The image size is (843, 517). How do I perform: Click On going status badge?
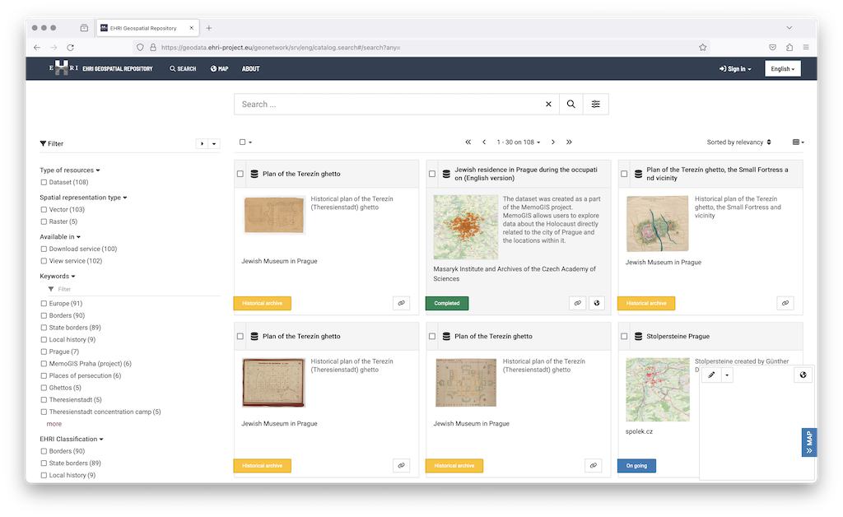pos(636,466)
